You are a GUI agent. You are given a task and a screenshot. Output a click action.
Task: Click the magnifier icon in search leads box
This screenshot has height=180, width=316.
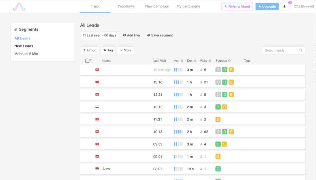300,50
